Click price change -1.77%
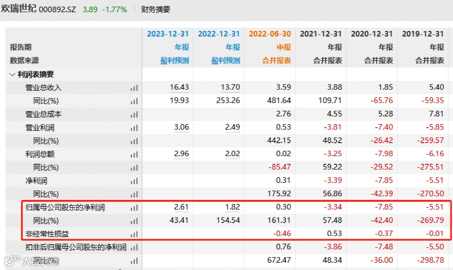This screenshot has width=453, height=270. pyautogui.click(x=115, y=9)
